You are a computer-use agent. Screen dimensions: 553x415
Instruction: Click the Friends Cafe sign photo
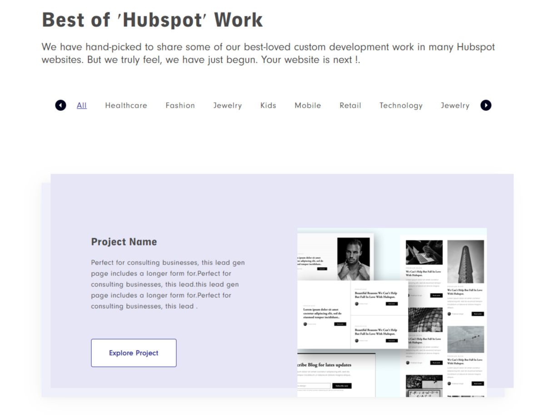(x=423, y=386)
